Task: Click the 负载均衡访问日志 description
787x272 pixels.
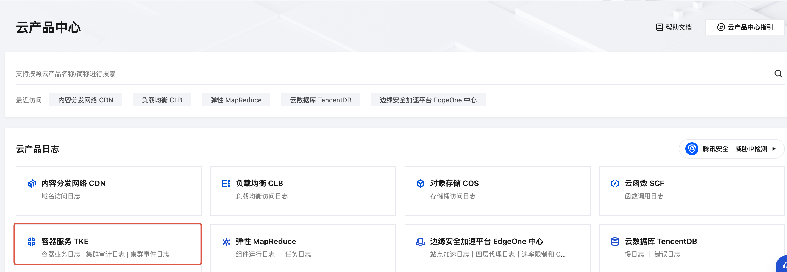Action: [262, 196]
